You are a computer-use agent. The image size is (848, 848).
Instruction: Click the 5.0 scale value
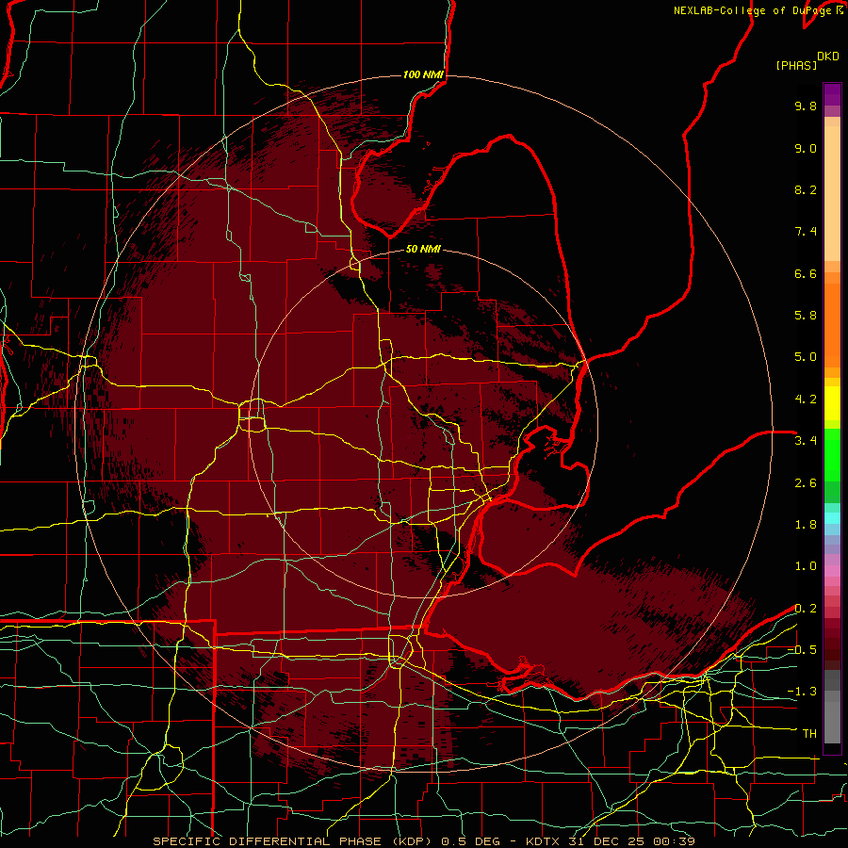tap(806, 357)
